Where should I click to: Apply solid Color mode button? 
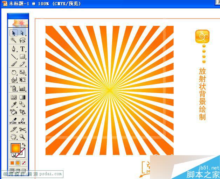pos(12,163)
